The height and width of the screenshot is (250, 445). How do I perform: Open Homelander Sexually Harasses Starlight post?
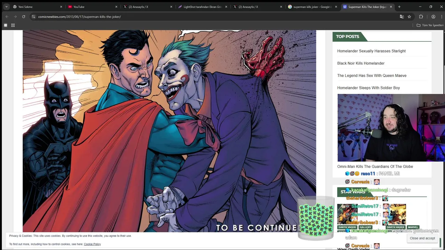(371, 51)
